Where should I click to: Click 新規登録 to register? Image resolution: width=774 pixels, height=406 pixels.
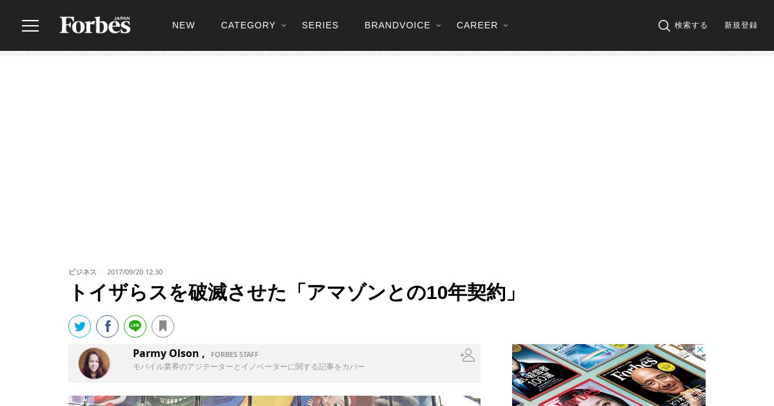click(740, 26)
